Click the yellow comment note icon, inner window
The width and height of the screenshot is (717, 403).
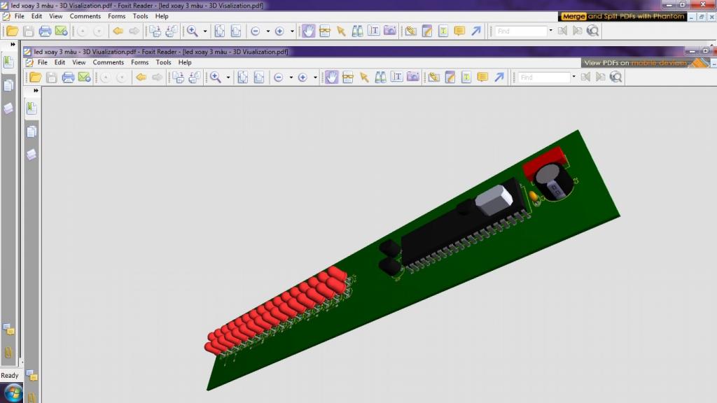(x=482, y=77)
